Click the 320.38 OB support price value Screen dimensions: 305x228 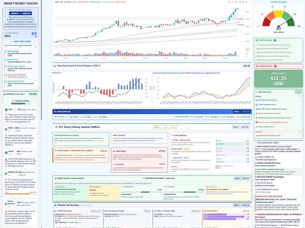103,151
